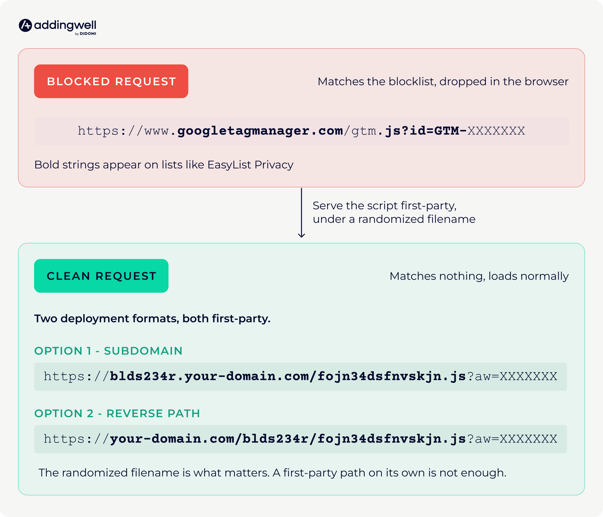The height and width of the screenshot is (517, 603).
Task: Click the blds234r.your-domain.com subdomain URL
Action: 301,377
